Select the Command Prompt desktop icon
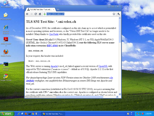Image resolution: width=154 pixels, height=116 pixels. [6, 66]
